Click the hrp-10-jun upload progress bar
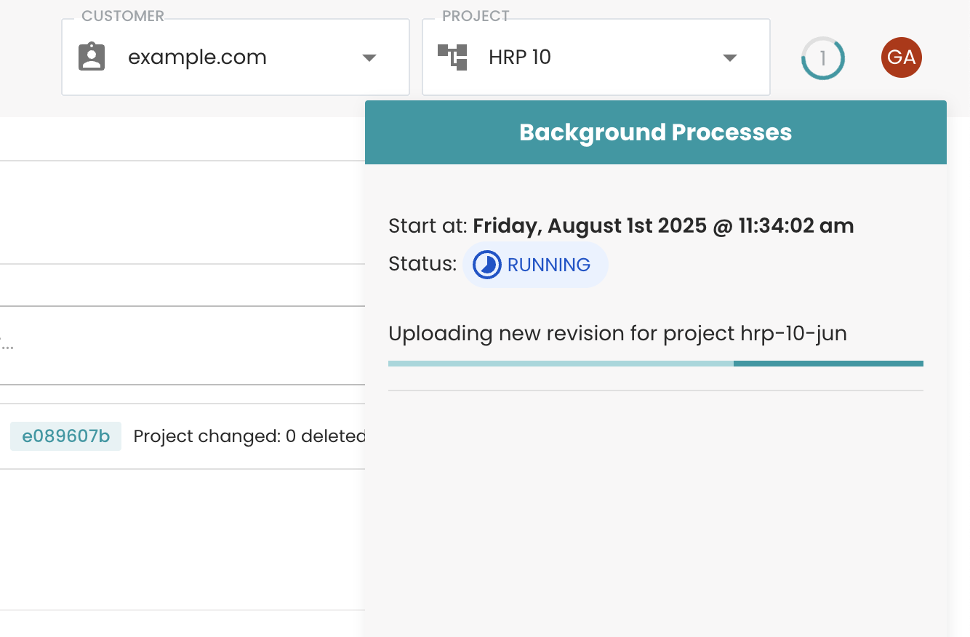The image size is (970, 637). [x=654, y=363]
